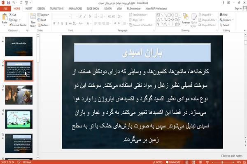Click the PERSIAN language indicator
247x164 pixels.
[x=27, y=162]
